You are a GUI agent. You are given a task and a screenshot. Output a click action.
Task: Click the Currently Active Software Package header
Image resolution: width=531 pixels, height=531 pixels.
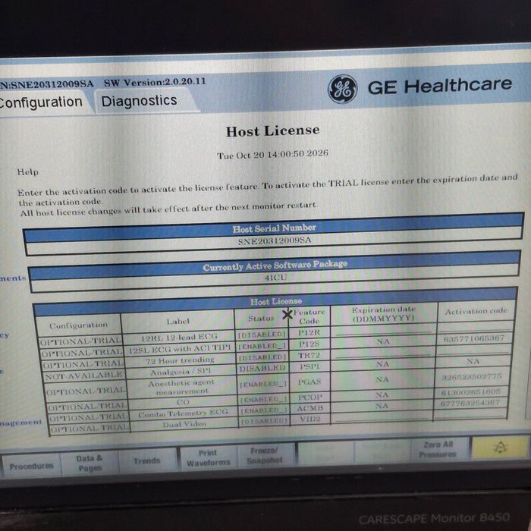click(275, 265)
